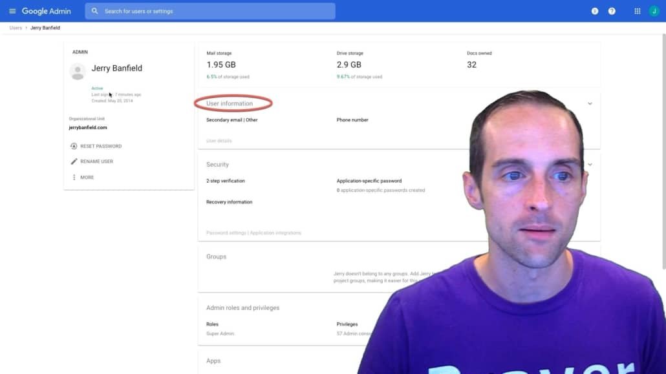Open the Apps section heading
Viewport: 666px width, 374px height.
click(213, 360)
